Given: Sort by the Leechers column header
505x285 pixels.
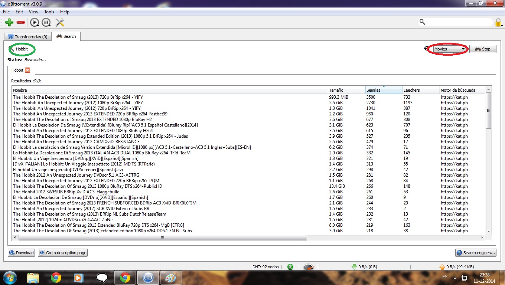Looking at the screenshot, I should (421, 90).
